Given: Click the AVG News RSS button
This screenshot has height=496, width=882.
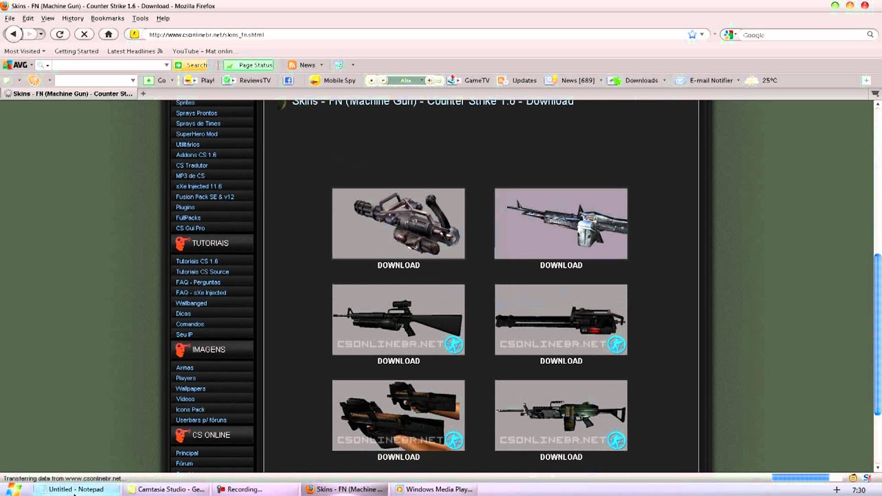Looking at the screenshot, I should (302, 65).
